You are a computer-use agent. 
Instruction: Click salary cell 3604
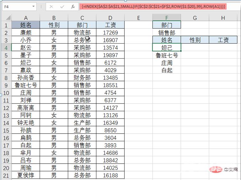(x=110, y=138)
